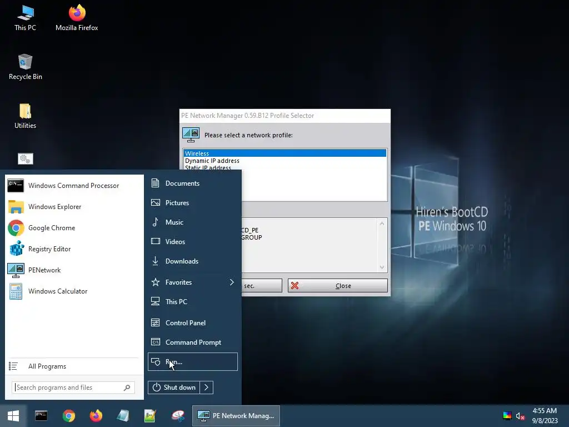Viewport: 569px width, 427px height.
Task: Click the muted volume tray icon
Action: 520,416
